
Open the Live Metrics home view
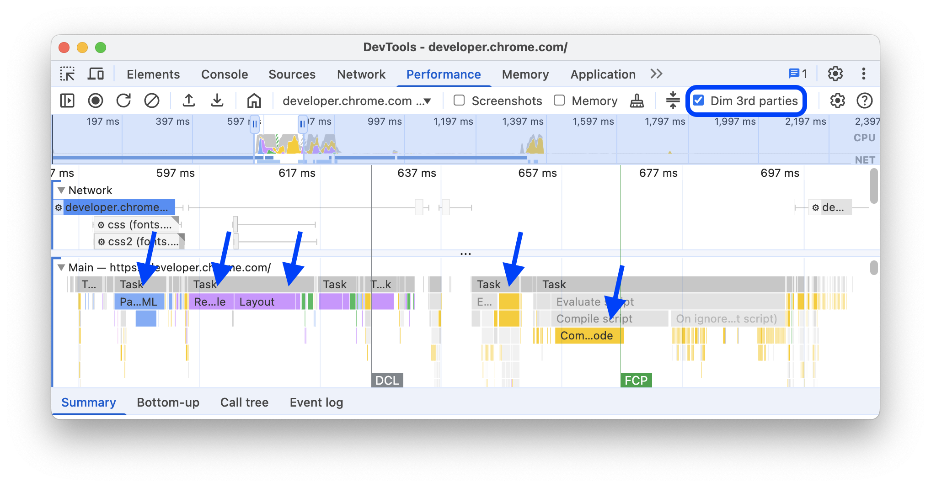point(254,101)
